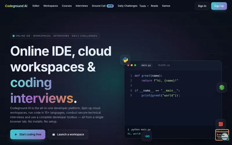Click Start coding free button
The height and width of the screenshot is (145, 232).
28,135
